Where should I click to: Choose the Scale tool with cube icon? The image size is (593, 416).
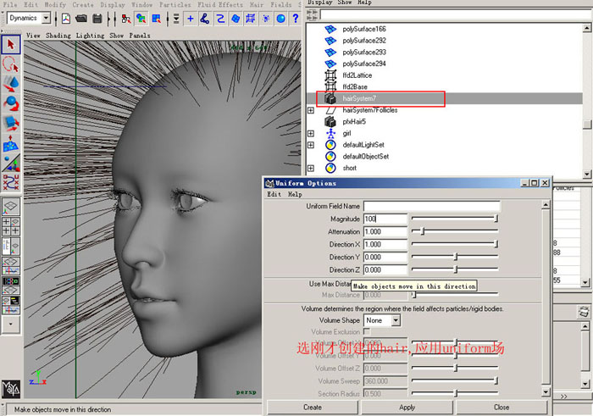(10, 123)
